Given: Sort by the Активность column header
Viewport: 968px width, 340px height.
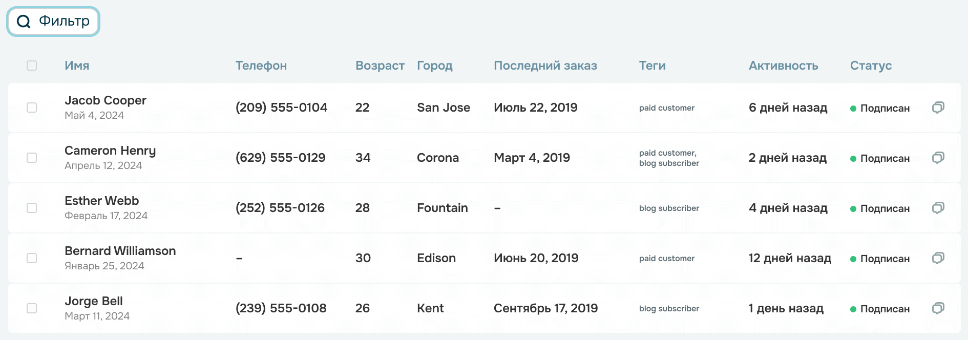Looking at the screenshot, I should coord(784,66).
